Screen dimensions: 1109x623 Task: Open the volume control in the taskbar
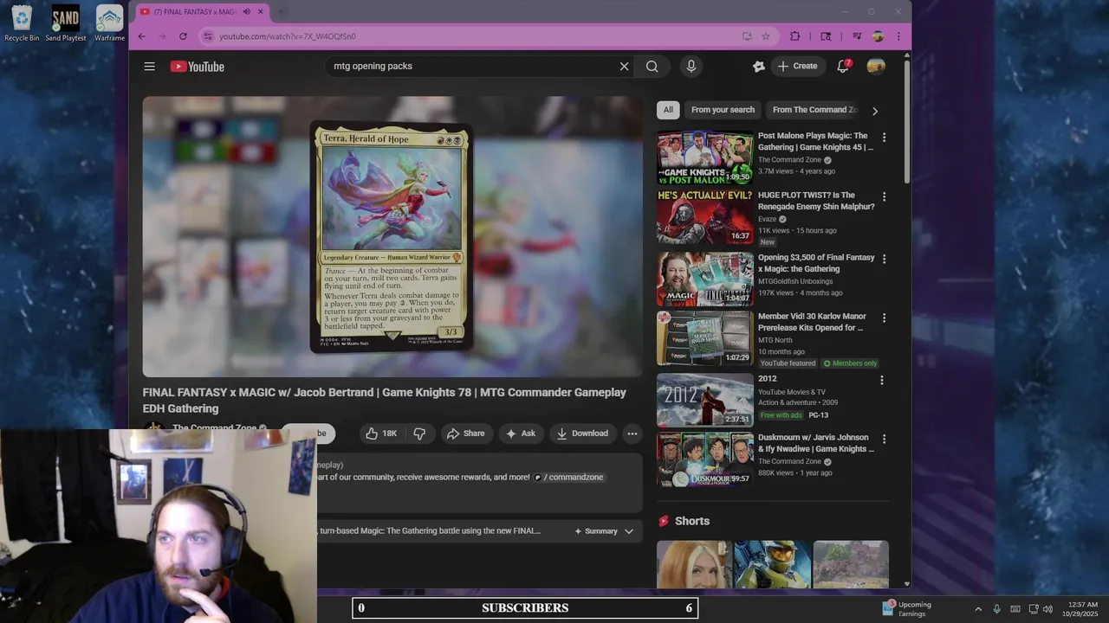click(1047, 609)
